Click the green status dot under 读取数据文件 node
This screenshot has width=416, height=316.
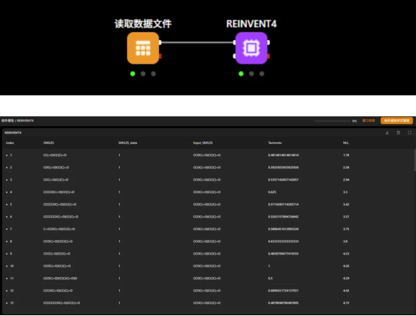click(132, 74)
